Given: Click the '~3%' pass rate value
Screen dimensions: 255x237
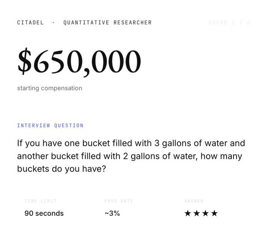Looking at the screenshot, I should click(x=112, y=213).
